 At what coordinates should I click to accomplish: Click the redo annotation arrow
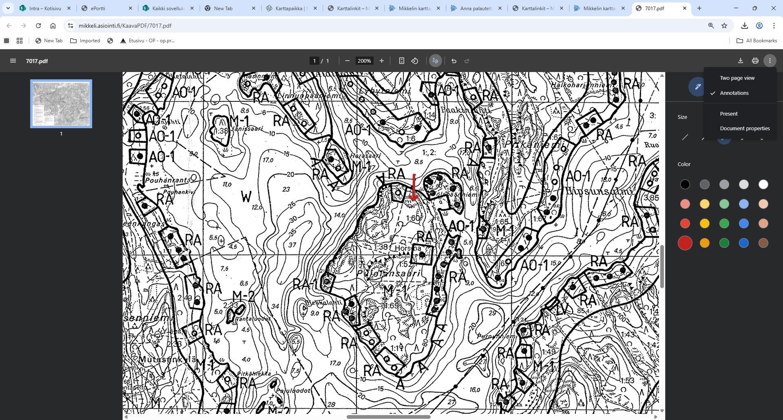point(467,61)
